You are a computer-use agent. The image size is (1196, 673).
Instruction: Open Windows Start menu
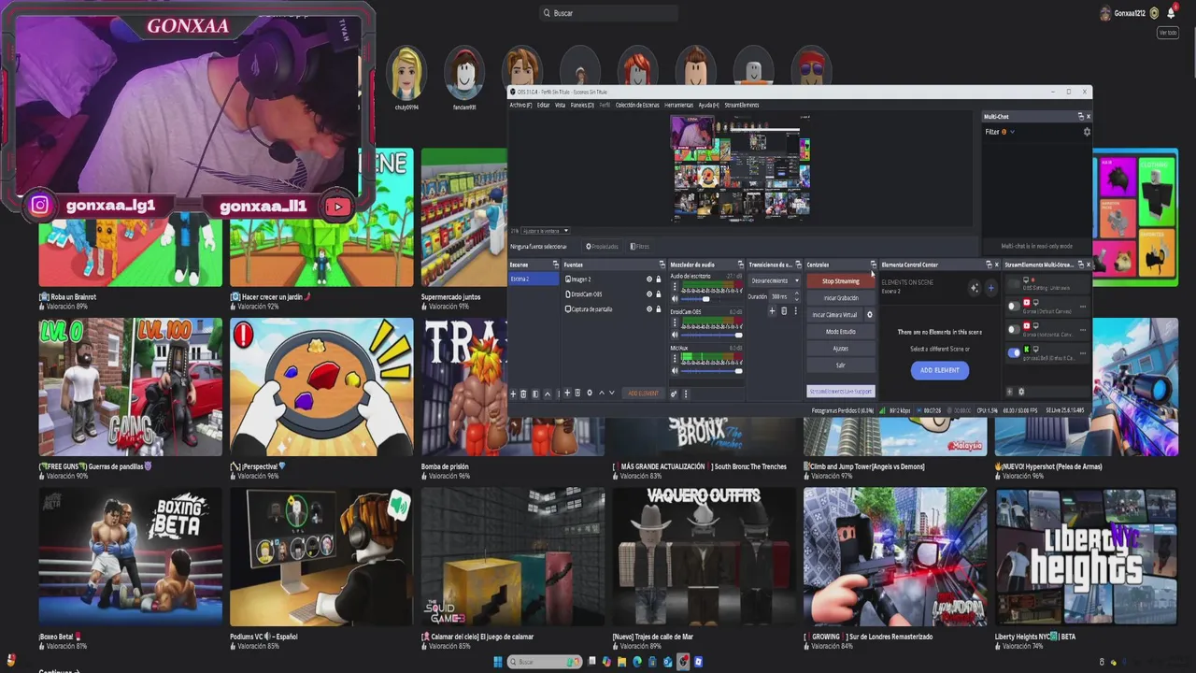[498, 662]
